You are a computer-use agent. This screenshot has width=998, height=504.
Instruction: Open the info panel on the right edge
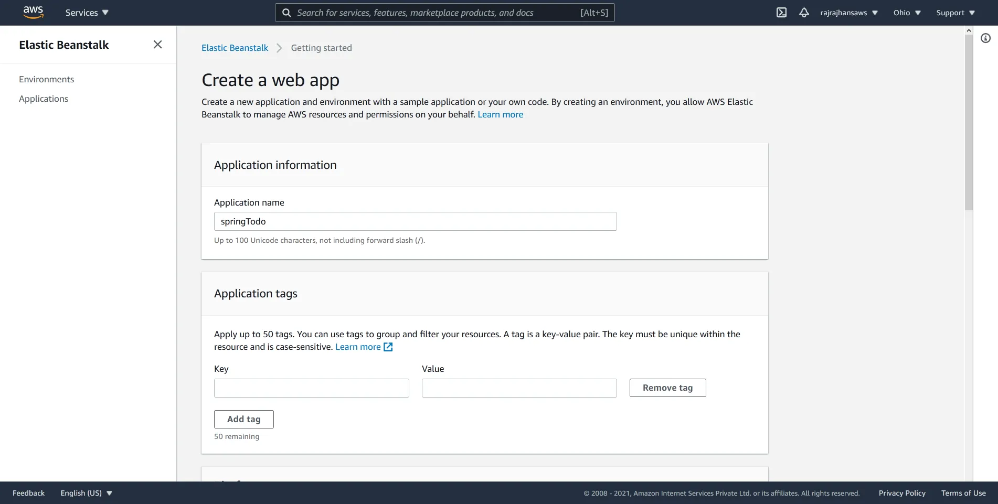(x=986, y=38)
